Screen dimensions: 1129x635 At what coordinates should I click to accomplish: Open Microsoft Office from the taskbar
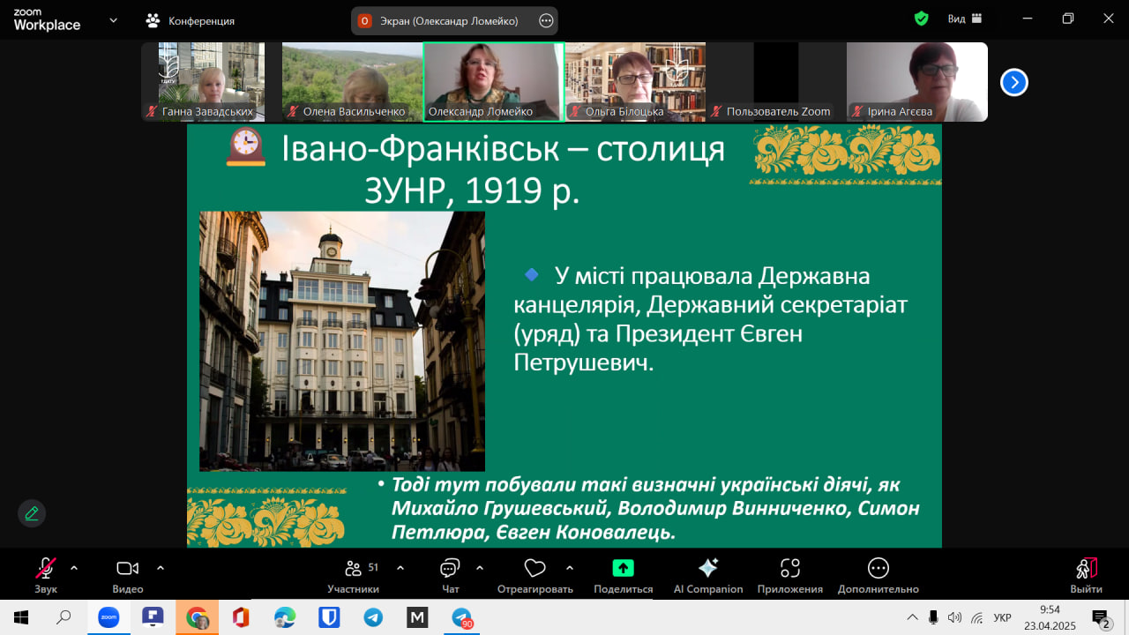coord(241,617)
